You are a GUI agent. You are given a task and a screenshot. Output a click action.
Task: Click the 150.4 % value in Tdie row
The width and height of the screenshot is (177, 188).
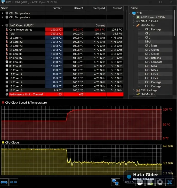(100, 34)
